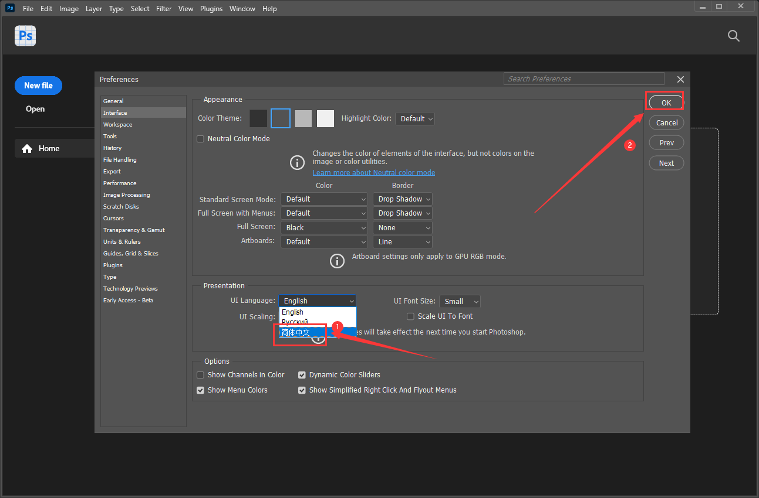The width and height of the screenshot is (759, 498).
Task: Select Transparency & Gamut category
Action: tap(143, 230)
